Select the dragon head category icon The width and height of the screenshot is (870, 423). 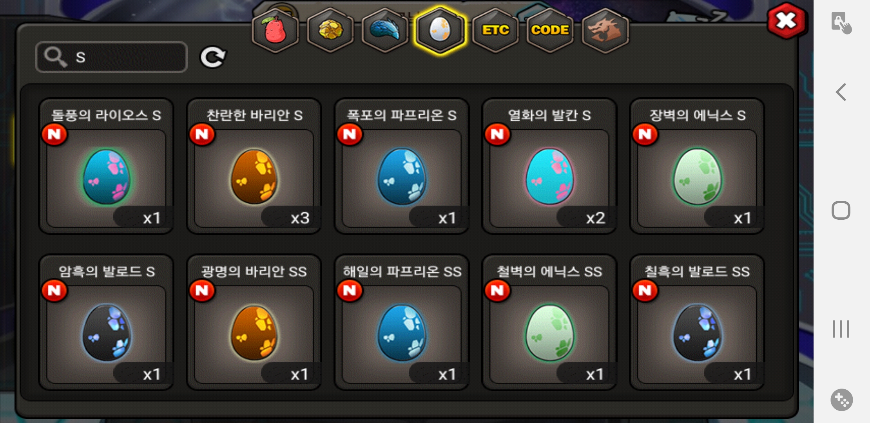(x=605, y=31)
